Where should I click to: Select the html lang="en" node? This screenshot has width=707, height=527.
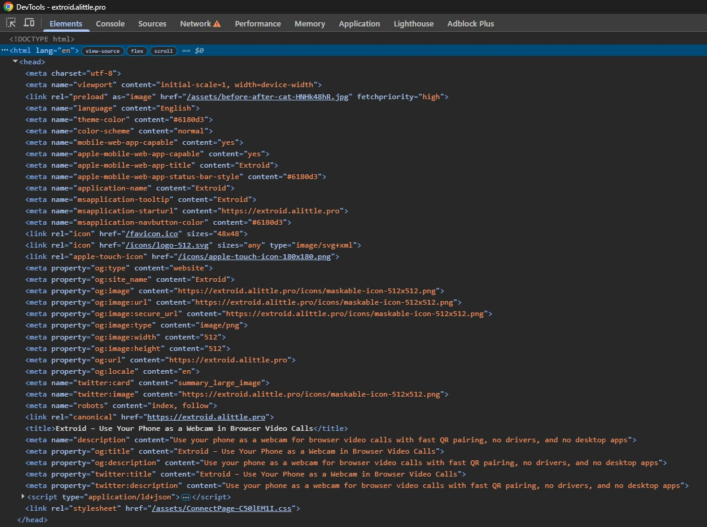coord(44,50)
